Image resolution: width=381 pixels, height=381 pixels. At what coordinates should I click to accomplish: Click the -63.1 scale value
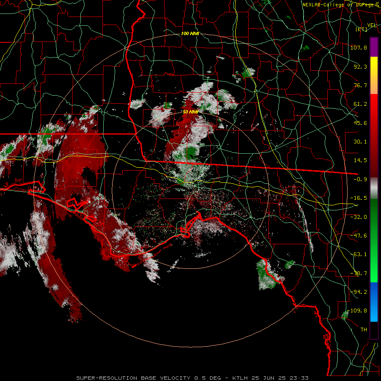pyautogui.click(x=359, y=254)
